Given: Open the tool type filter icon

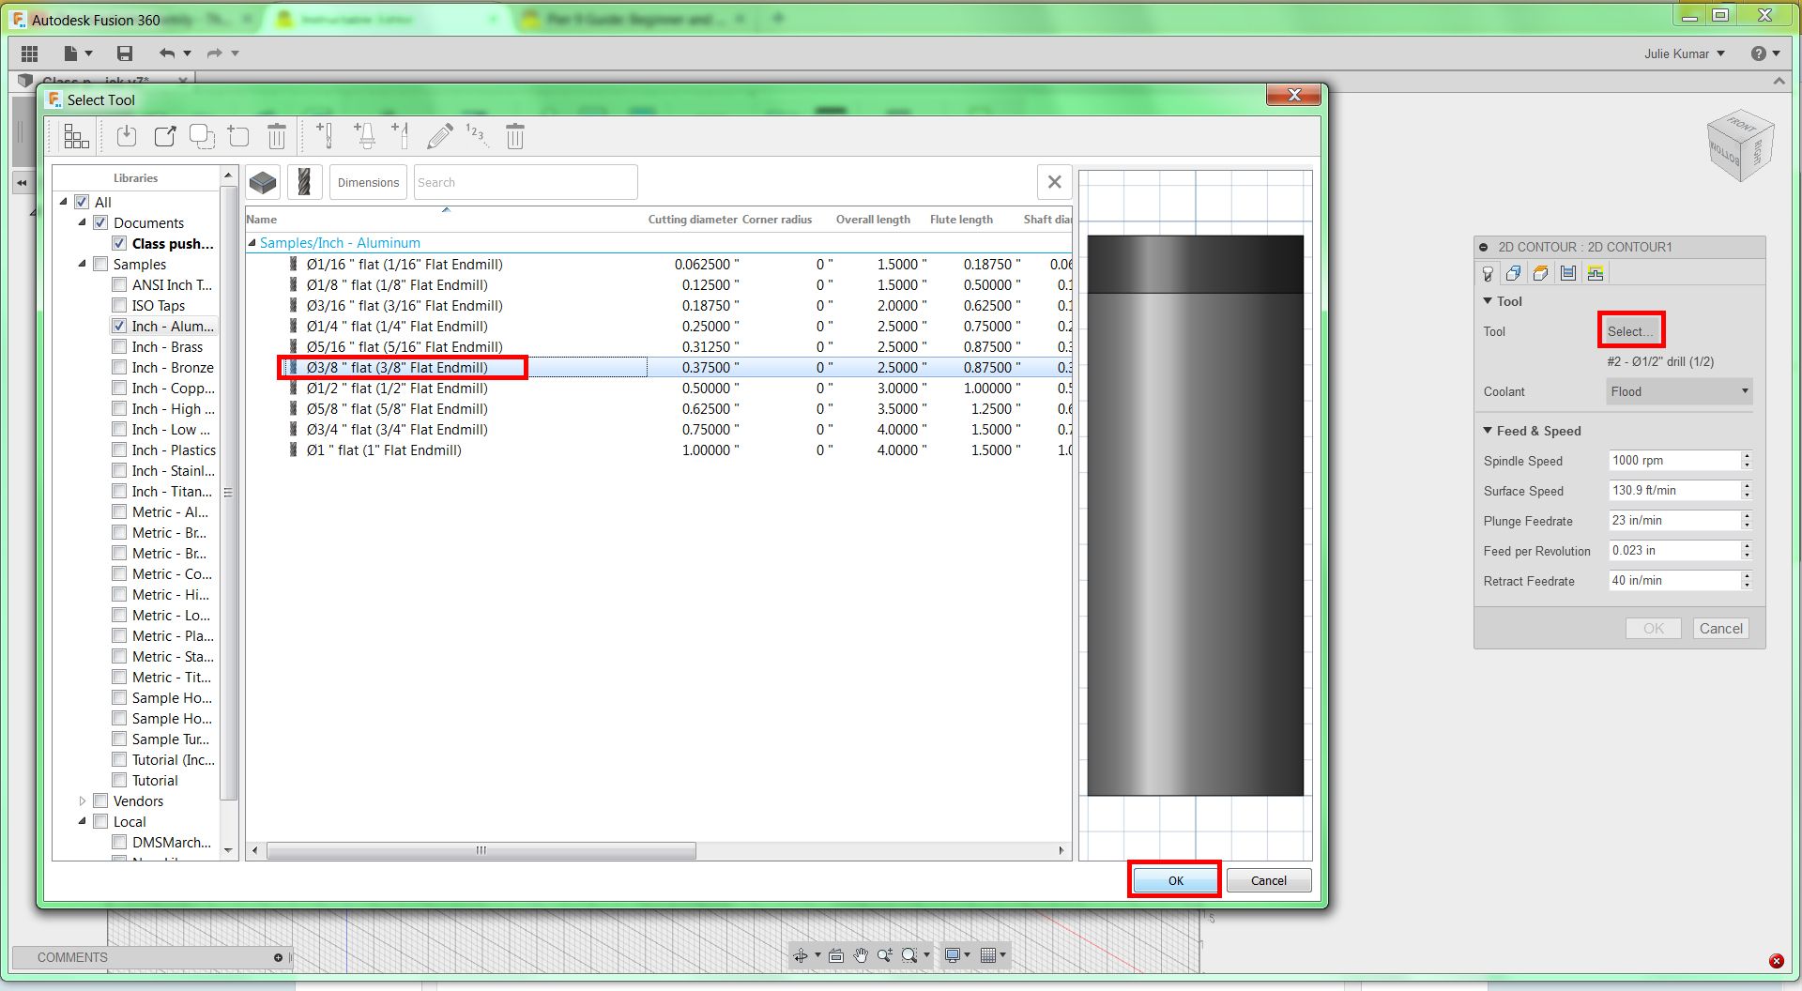Looking at the screenshot, I should pos(304,182).
